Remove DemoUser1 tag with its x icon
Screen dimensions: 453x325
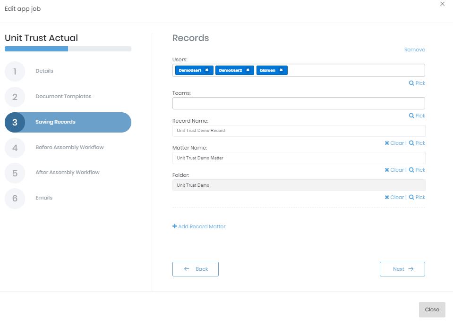(206, 70)
